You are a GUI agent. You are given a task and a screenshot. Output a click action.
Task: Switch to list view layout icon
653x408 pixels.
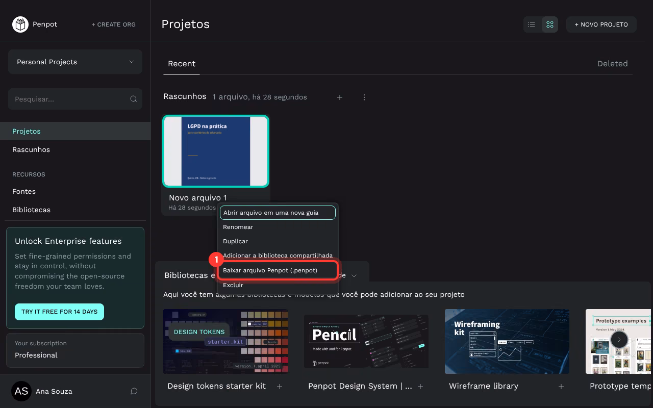(532, 24)
